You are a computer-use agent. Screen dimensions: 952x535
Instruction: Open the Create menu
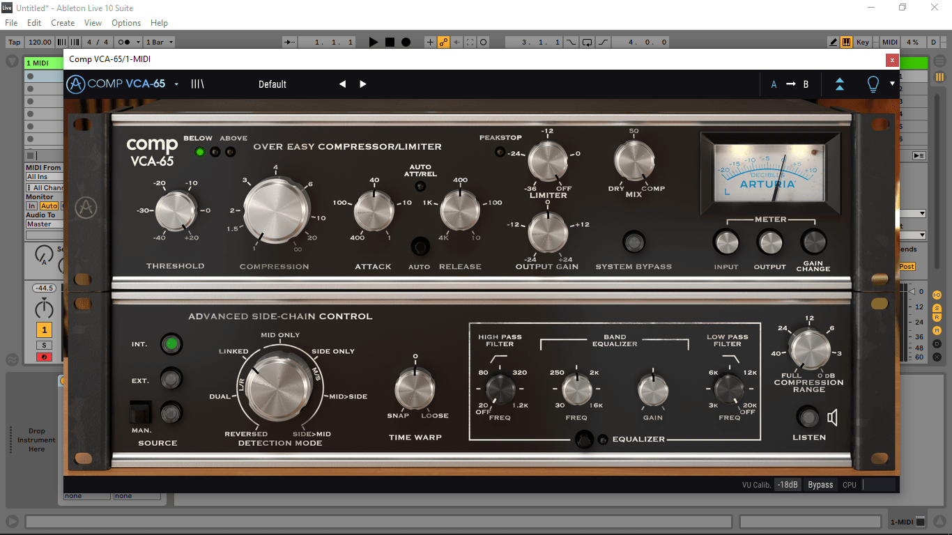[x=63, y=23]
